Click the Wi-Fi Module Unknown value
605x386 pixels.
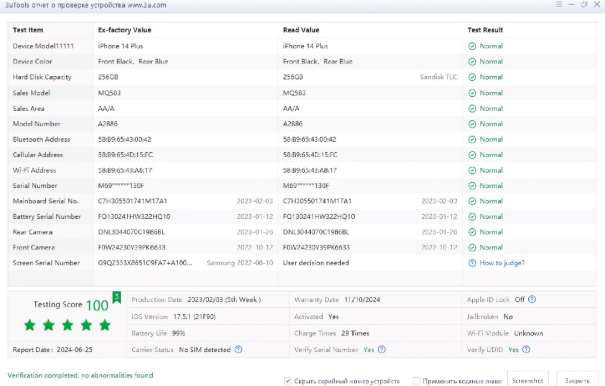(528, 333)
